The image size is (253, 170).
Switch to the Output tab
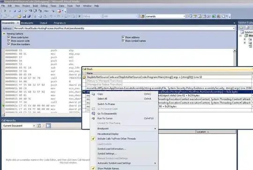pyautogui.click(x=44, y=23)
